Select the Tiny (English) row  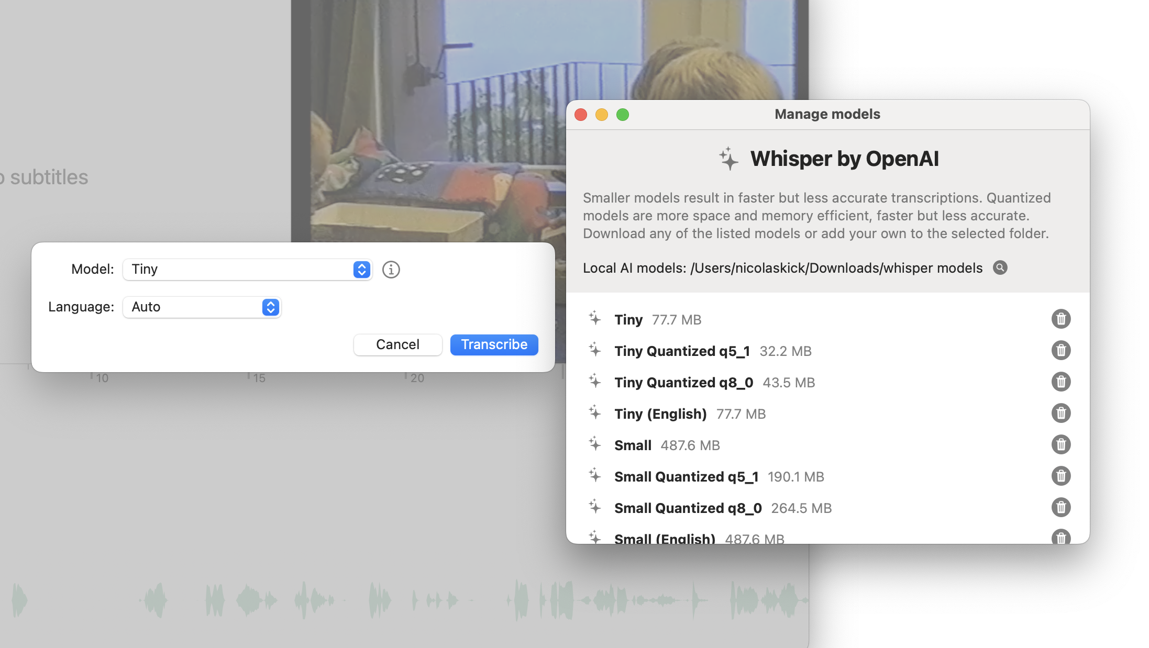pos(827,414)
